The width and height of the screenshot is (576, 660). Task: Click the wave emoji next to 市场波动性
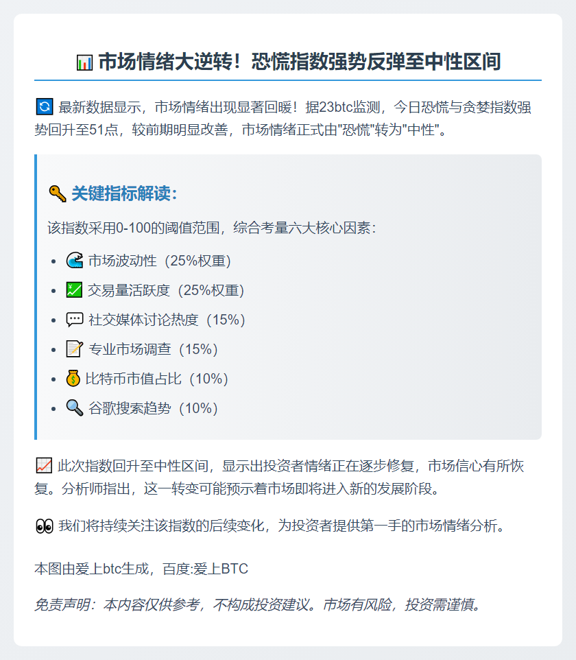[x=74, y=261]
